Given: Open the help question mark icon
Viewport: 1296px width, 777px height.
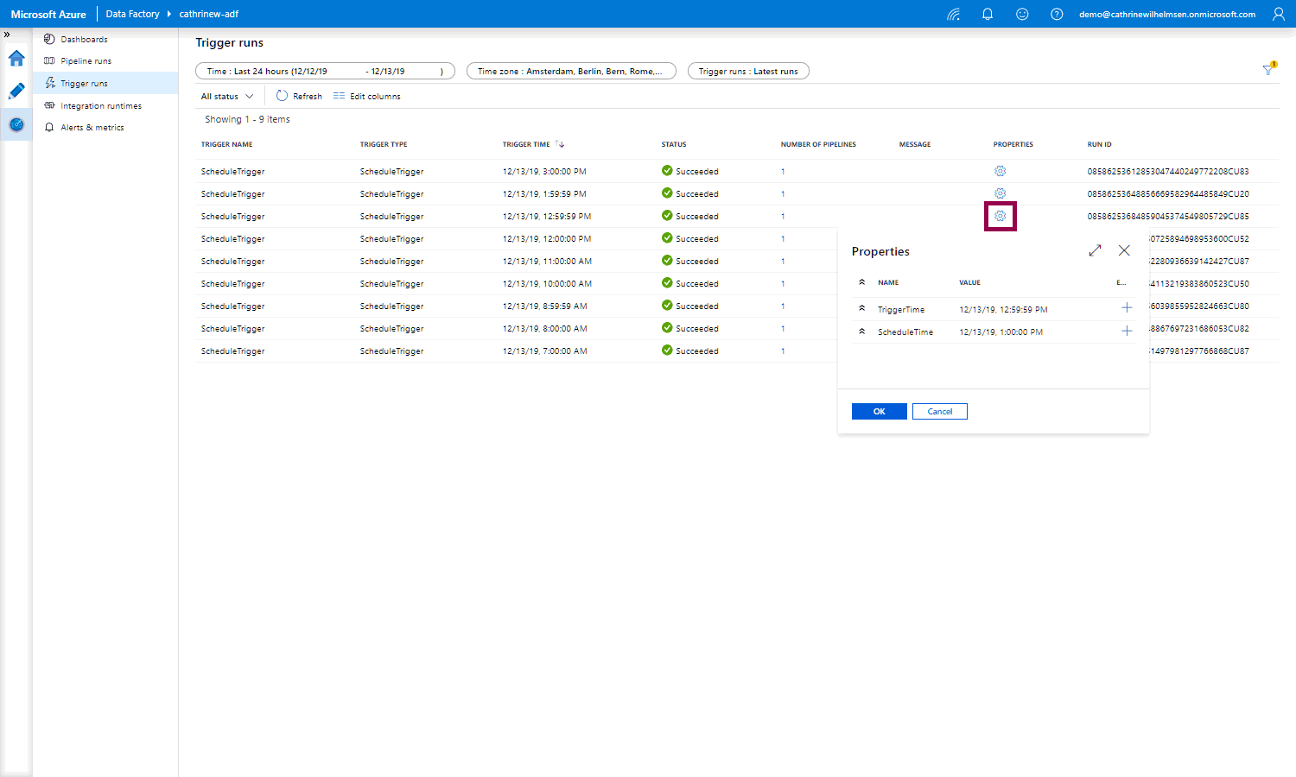Looking at the screenshot, I should click(1057, 14).
